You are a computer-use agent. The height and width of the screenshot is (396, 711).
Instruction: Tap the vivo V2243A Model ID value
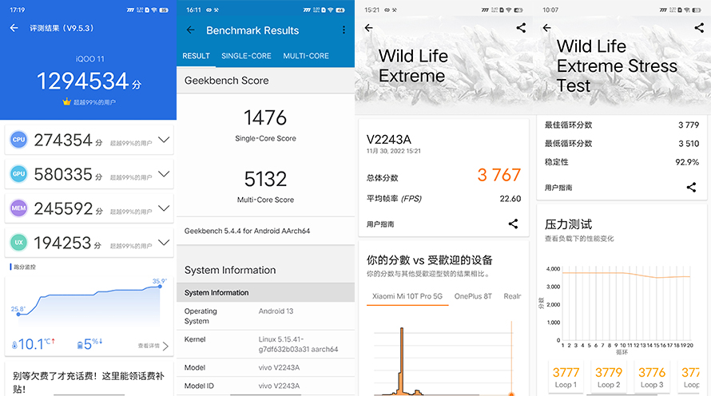coord(279,386)
